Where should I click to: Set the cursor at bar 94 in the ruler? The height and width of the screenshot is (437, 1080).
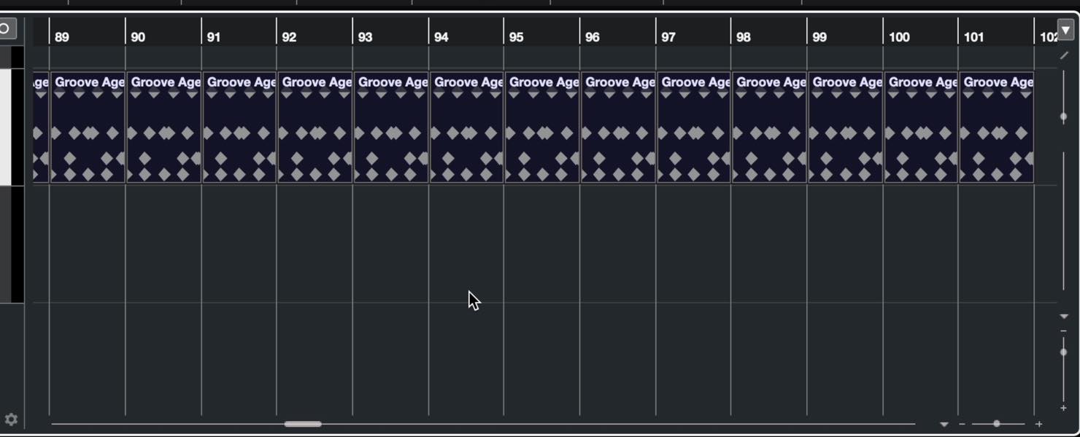(441, 37)
